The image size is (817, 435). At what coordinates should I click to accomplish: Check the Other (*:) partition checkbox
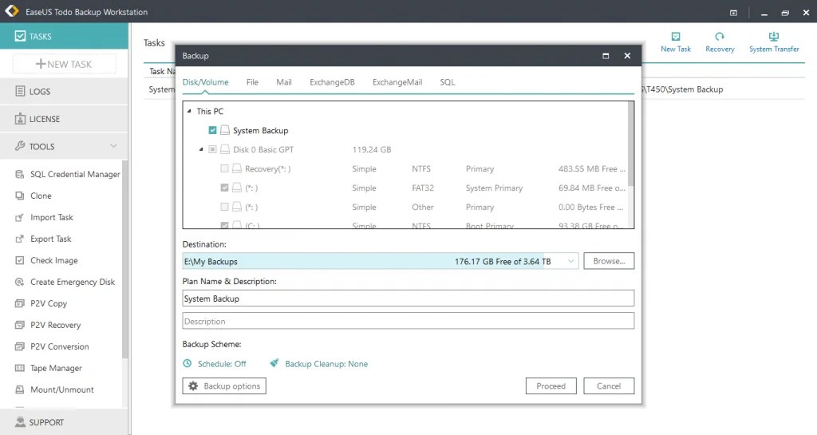point(224,207)
